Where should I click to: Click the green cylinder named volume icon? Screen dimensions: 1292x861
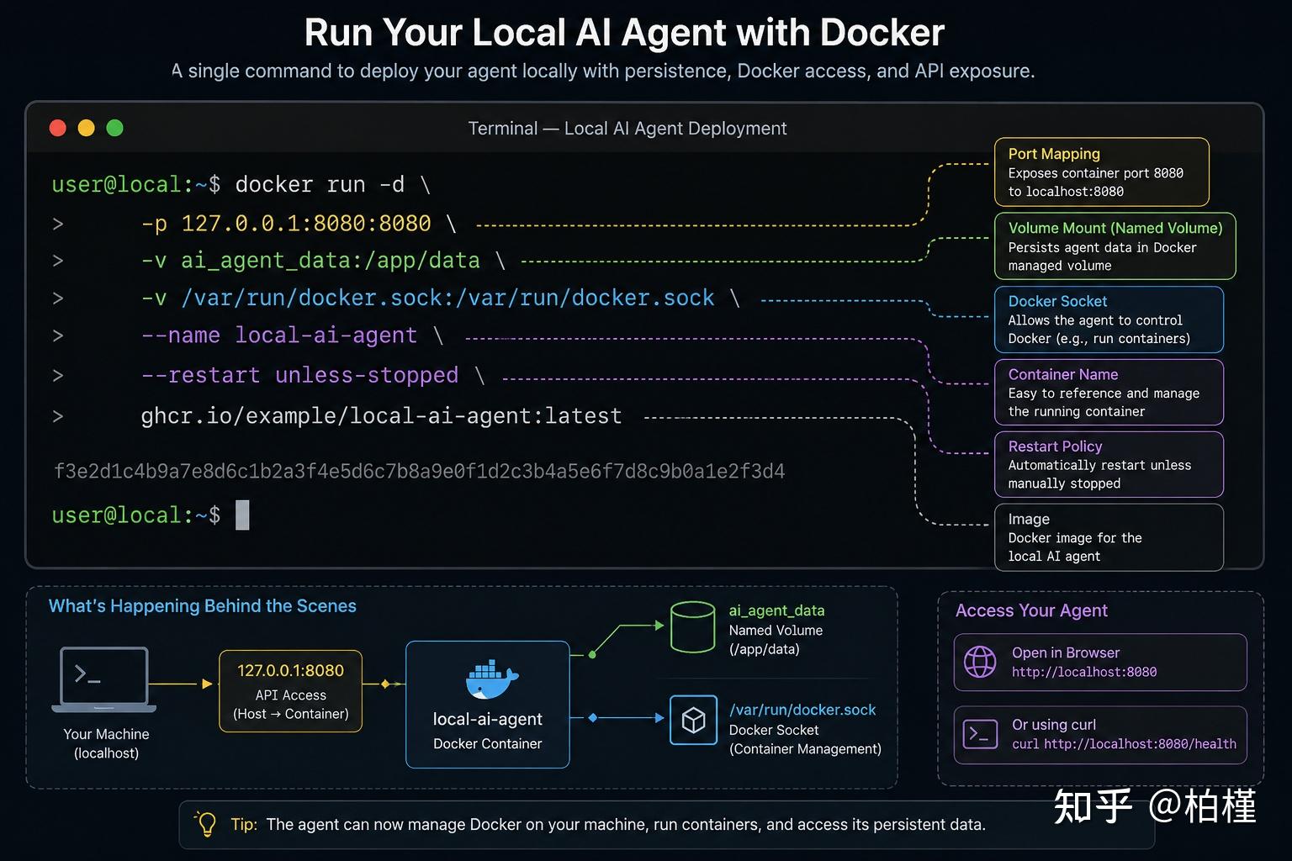[x=692, y=626]
